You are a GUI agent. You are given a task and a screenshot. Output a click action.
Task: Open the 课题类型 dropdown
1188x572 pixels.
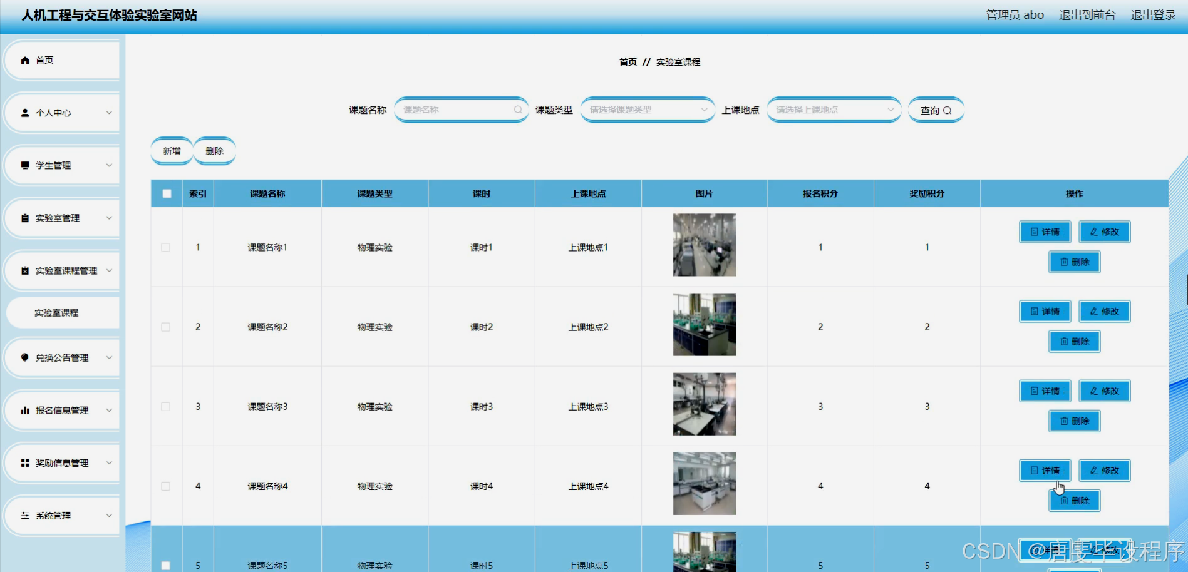pyautogui.click(x=648, y=110)
